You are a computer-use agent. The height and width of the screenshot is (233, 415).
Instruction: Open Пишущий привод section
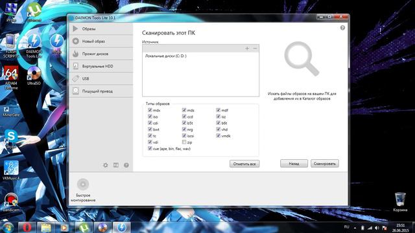pyautogui.click(x=101, y=91)
